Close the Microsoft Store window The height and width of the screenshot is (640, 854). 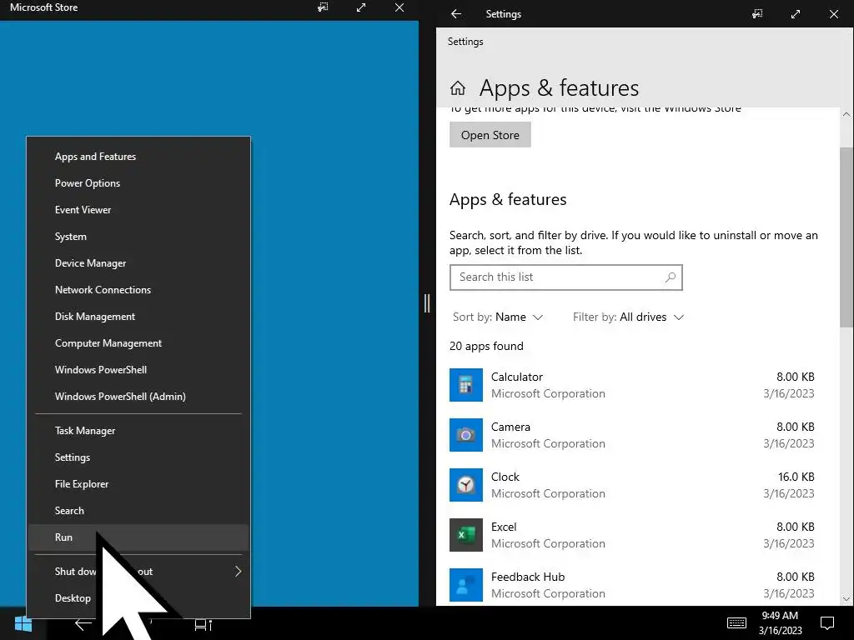click(x=399, y=7)
